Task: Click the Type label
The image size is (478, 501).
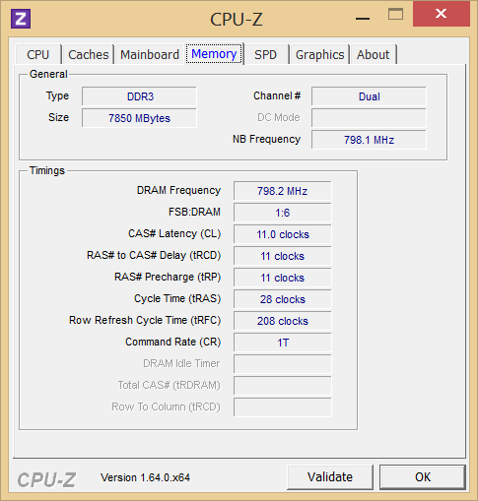Action: pos(57,96)
